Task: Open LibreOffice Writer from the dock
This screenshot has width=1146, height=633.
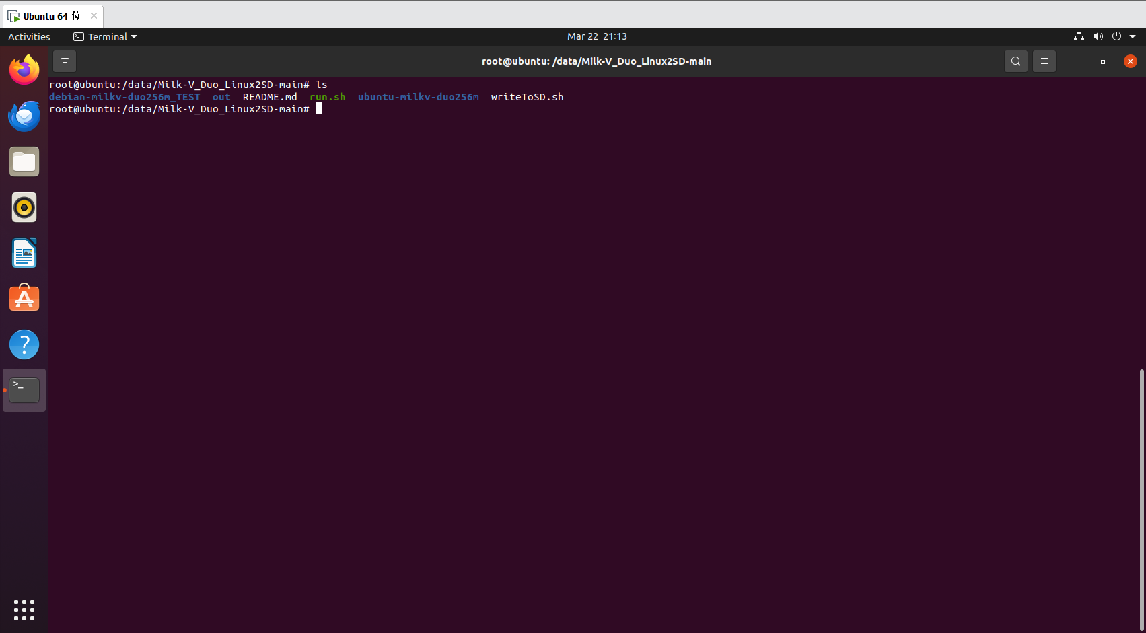Action: coord(24,253)
